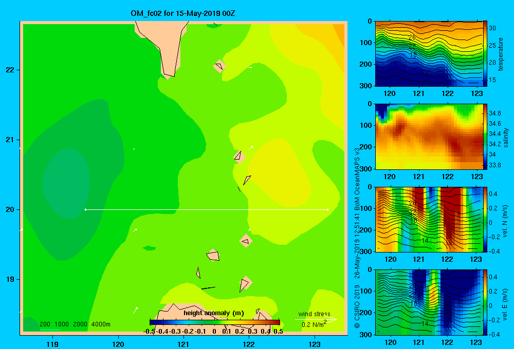Image resolution: width=514 pixels, height=349 pixels.
Task: Click the transect's western endpoint marker
Action: click(85, 209)
